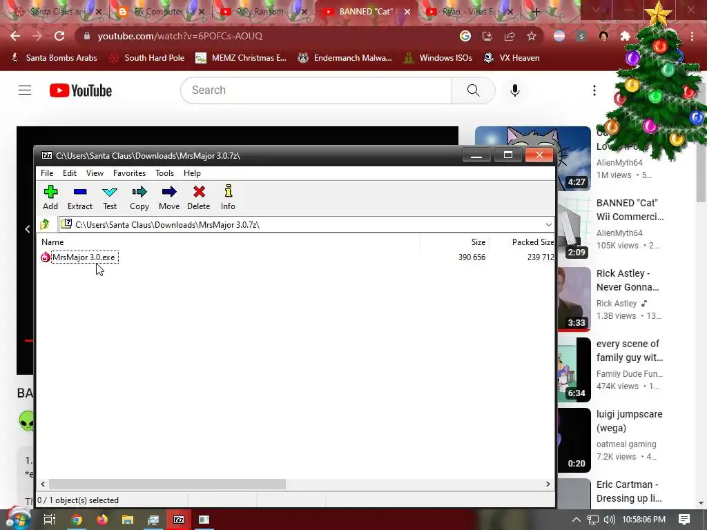The image size is (707, 530).
Task: Open Task View on the taskbar
Action: [49, 520]
